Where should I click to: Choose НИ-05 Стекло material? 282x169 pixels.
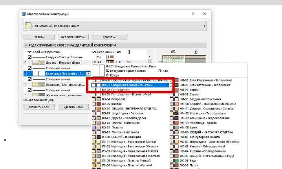pos(208,94)
